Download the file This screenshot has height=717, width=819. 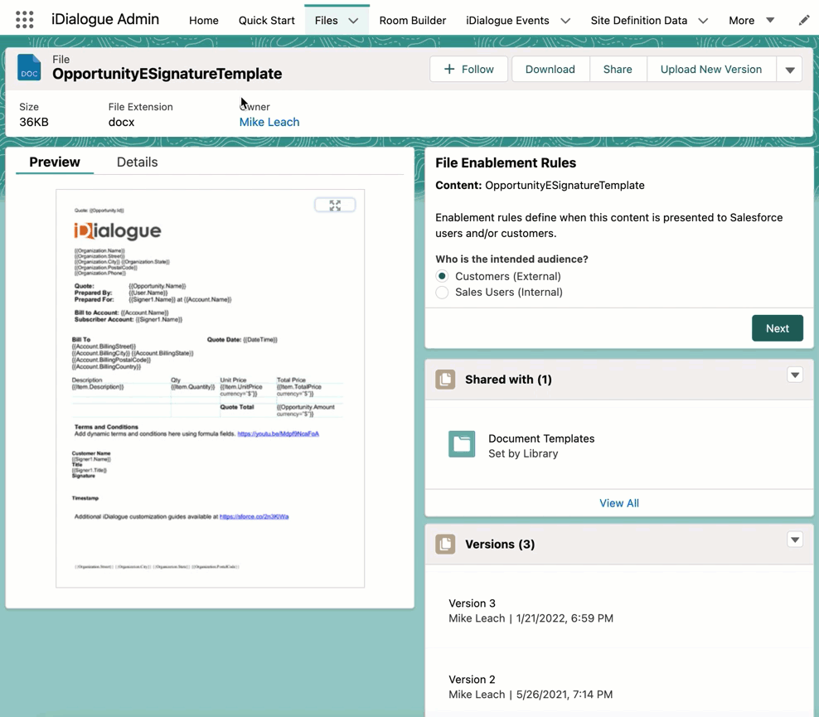point(550,70)
